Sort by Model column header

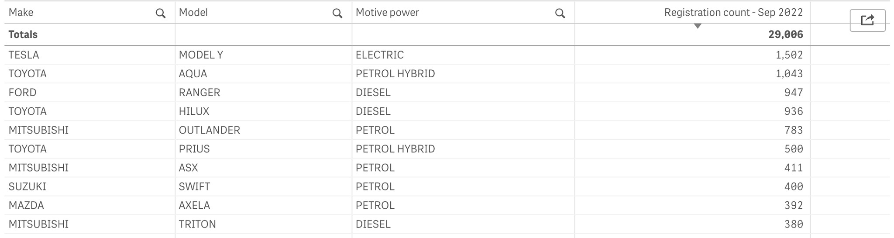193,13
